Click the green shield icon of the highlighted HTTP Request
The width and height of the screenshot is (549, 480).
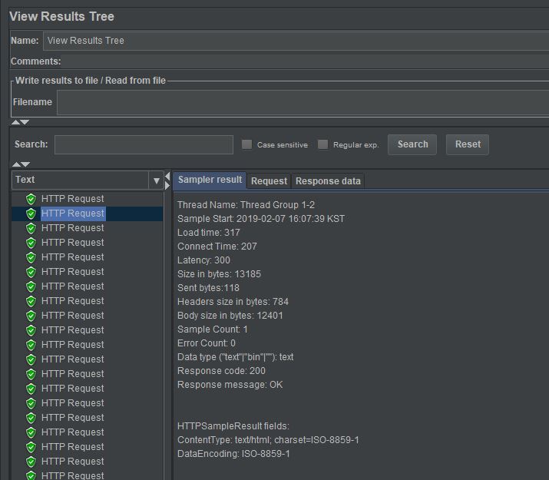[x=31, y=214]
